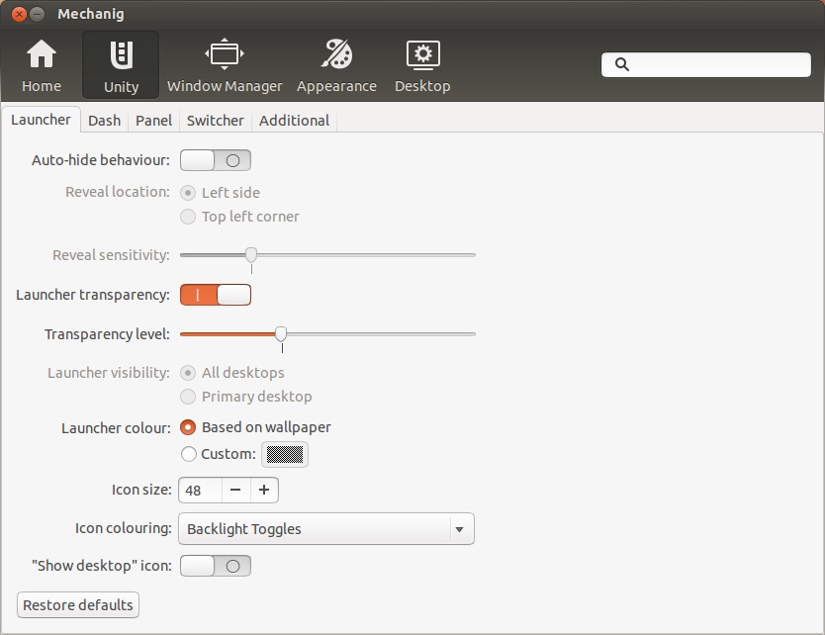Open the Appearance palette icon

[336, 53]
